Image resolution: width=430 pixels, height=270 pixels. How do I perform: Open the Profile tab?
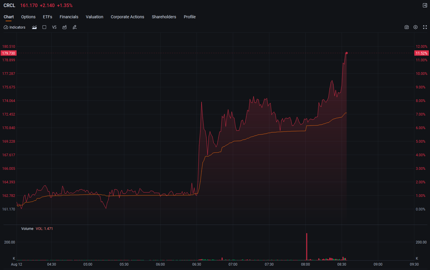[x=190, y=17]
